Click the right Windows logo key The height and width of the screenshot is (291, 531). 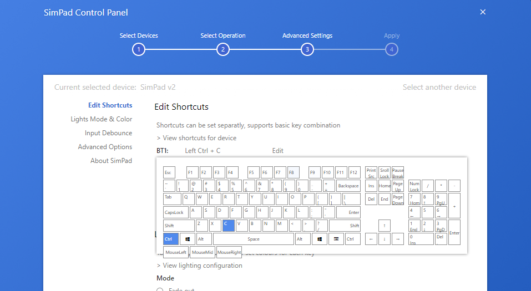click(320, 239)
